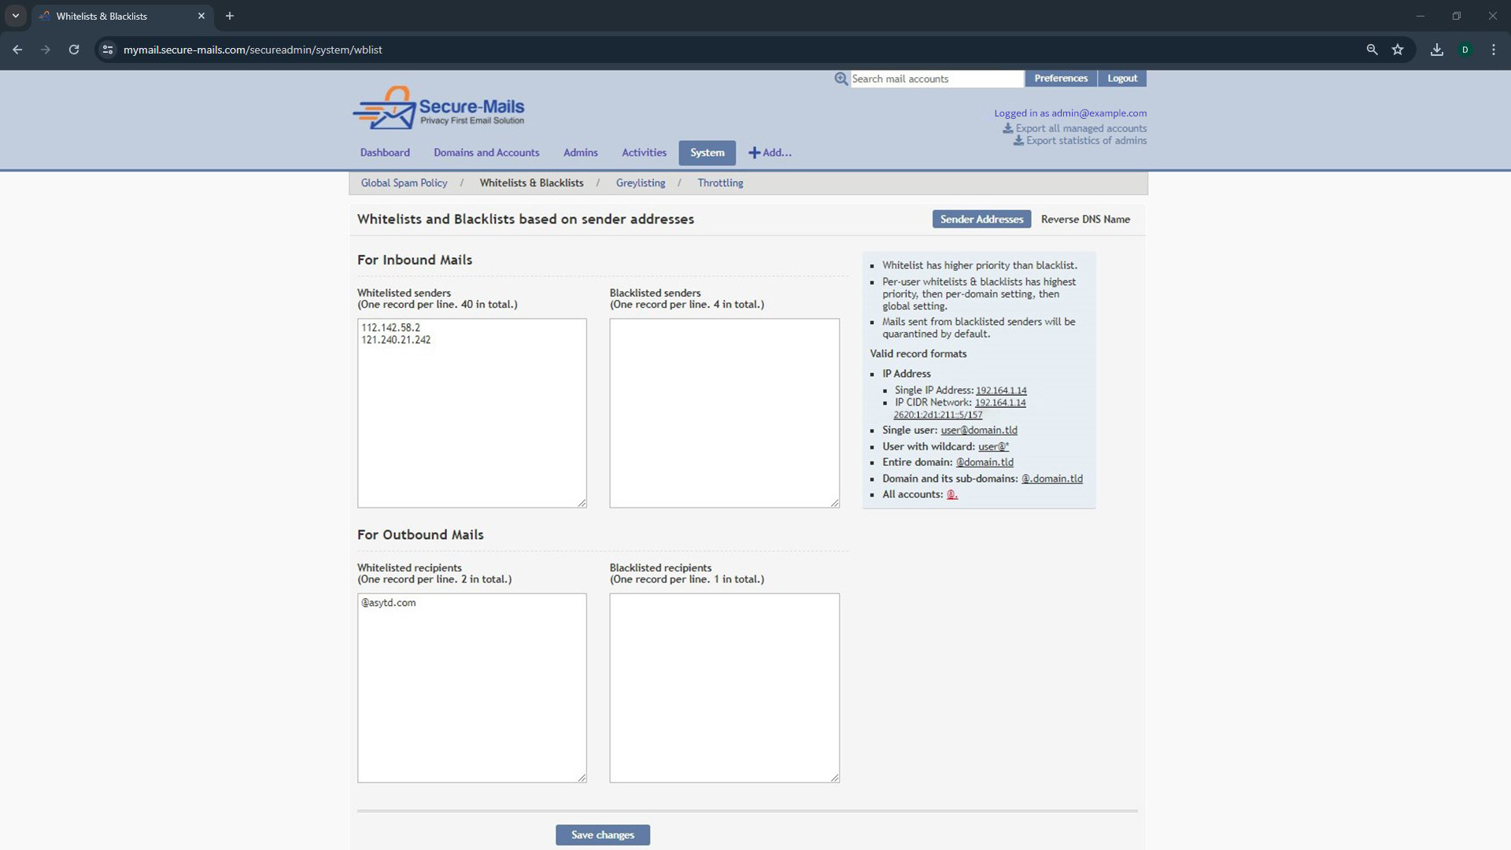Bookmark this page with the star icon
This screenshot has width=1511, height=850.
coord(1398,50)
